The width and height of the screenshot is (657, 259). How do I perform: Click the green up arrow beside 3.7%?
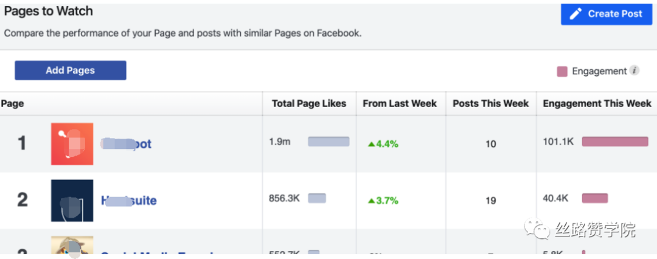pyautogui.click(x=371, y=201)
